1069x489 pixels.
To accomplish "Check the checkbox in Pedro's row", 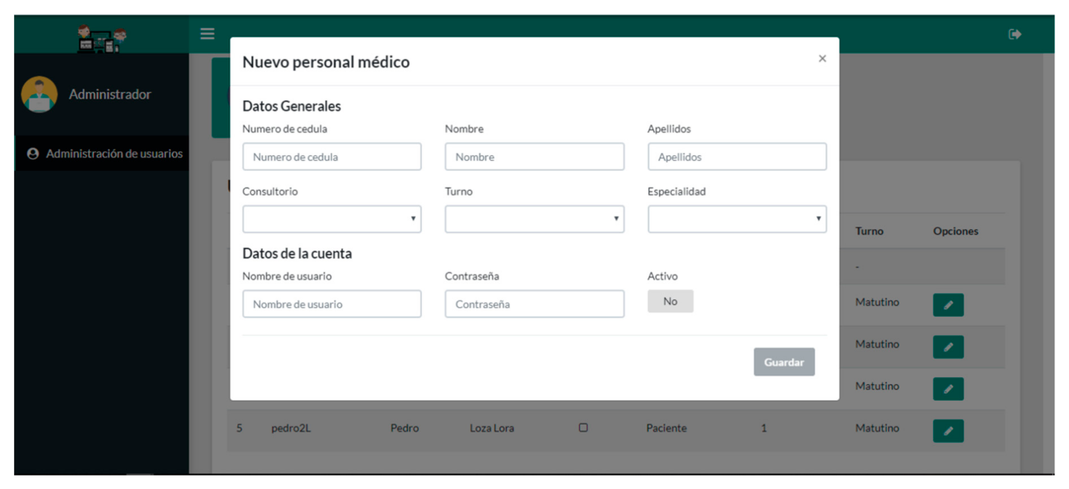I will point(583,427).
